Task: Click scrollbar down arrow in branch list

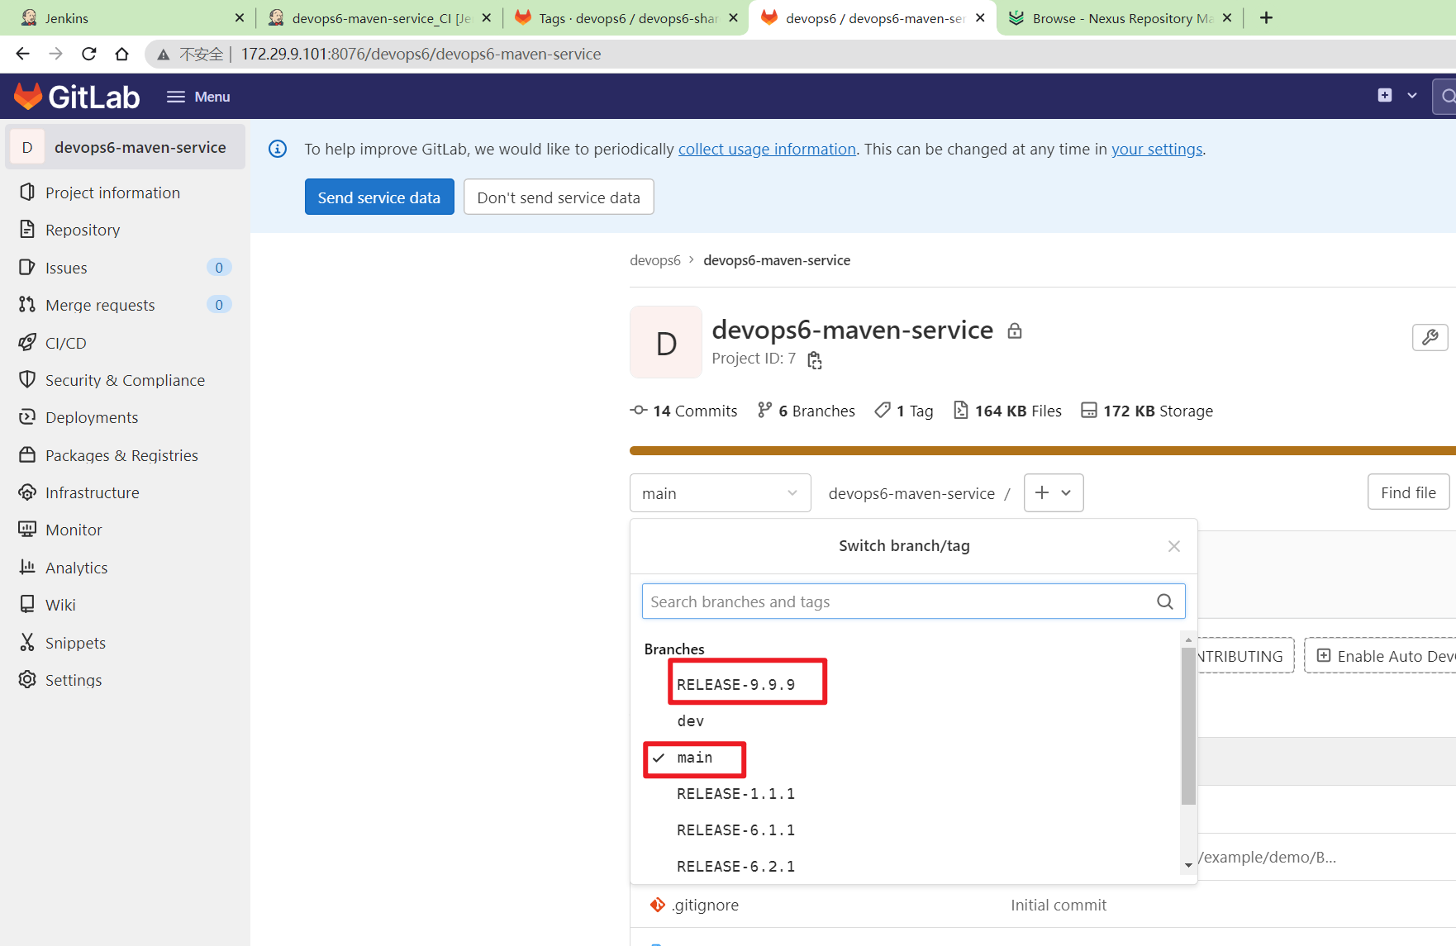Action: click(x=1188, y=865)
